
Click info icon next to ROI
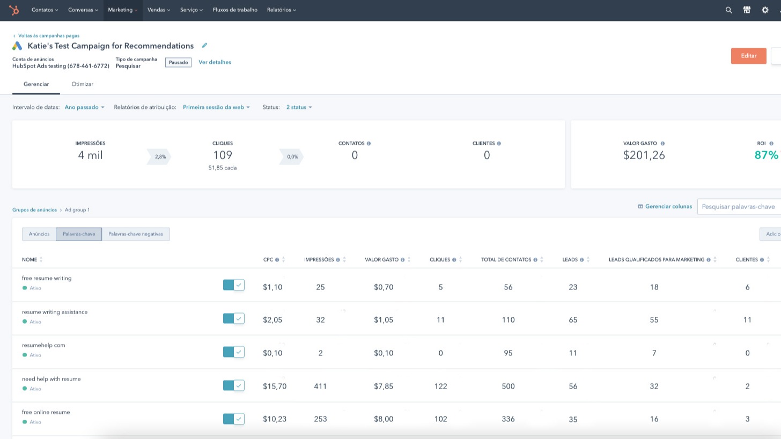pos(771,144)
